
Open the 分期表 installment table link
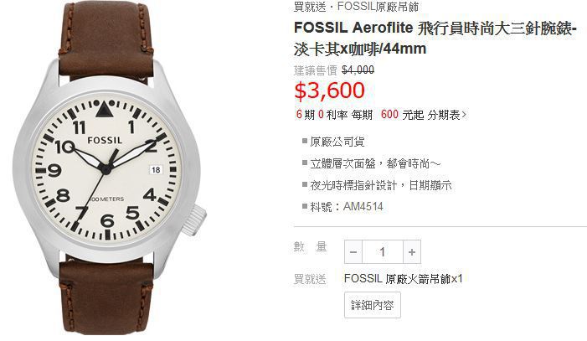(x=444, y=115)
